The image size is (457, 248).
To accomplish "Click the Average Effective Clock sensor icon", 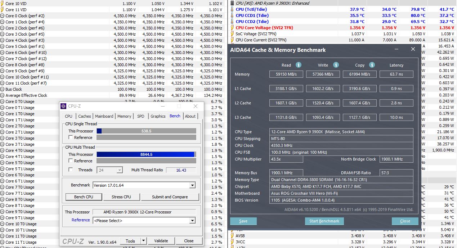I will pos(2,95).
